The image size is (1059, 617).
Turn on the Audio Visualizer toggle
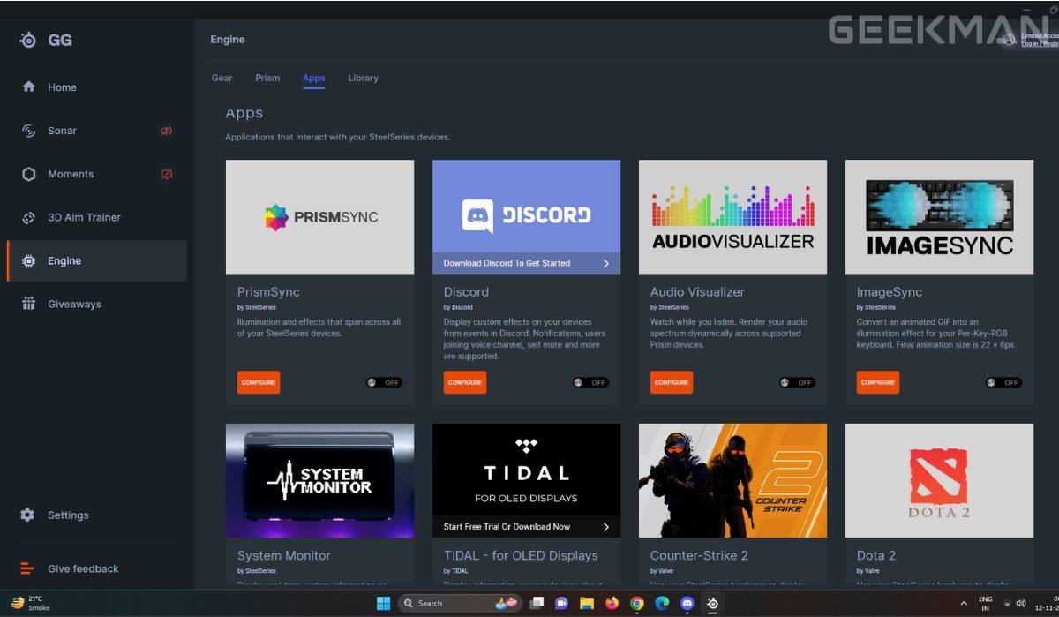coord(797,382)
